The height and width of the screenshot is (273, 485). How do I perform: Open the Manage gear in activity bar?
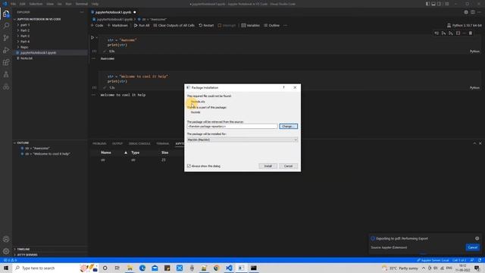pos(6,251)
